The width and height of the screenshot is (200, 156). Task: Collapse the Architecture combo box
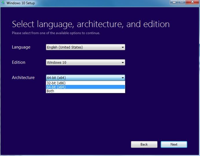86,78
